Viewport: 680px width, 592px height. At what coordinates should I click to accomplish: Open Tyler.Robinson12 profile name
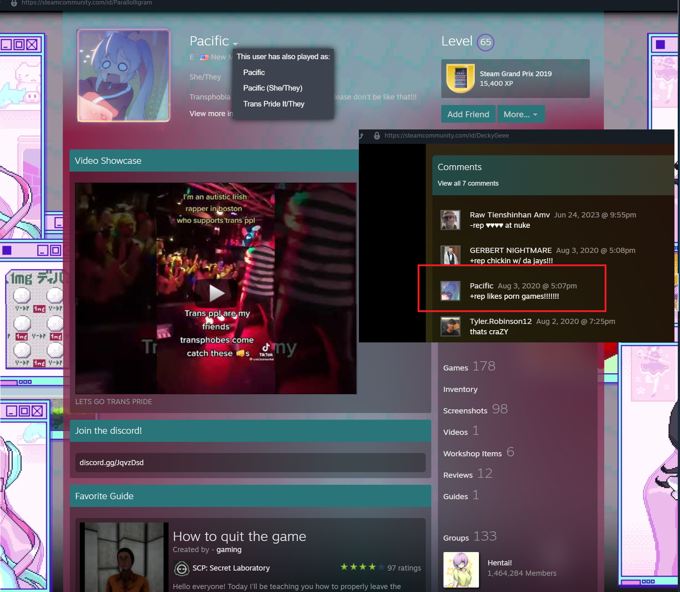[501, 321]
